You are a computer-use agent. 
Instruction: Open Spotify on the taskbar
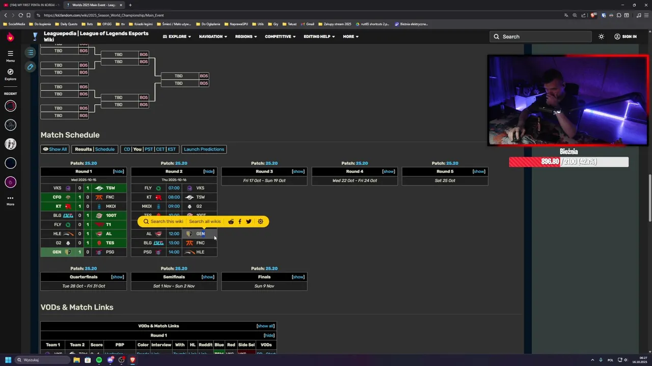99,360
